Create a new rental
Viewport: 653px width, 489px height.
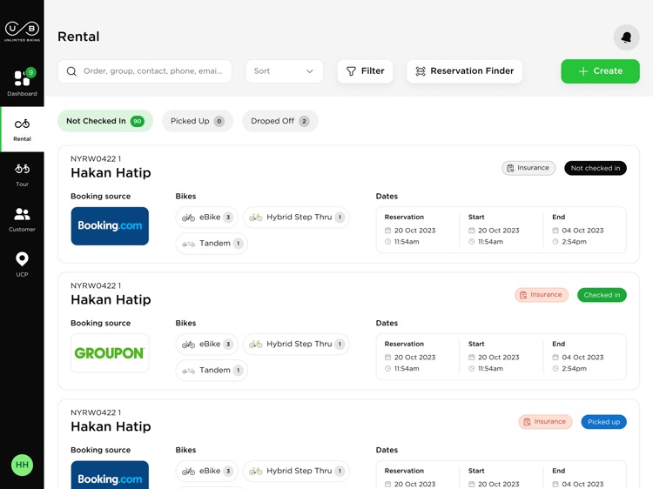(x=600, y=71)
